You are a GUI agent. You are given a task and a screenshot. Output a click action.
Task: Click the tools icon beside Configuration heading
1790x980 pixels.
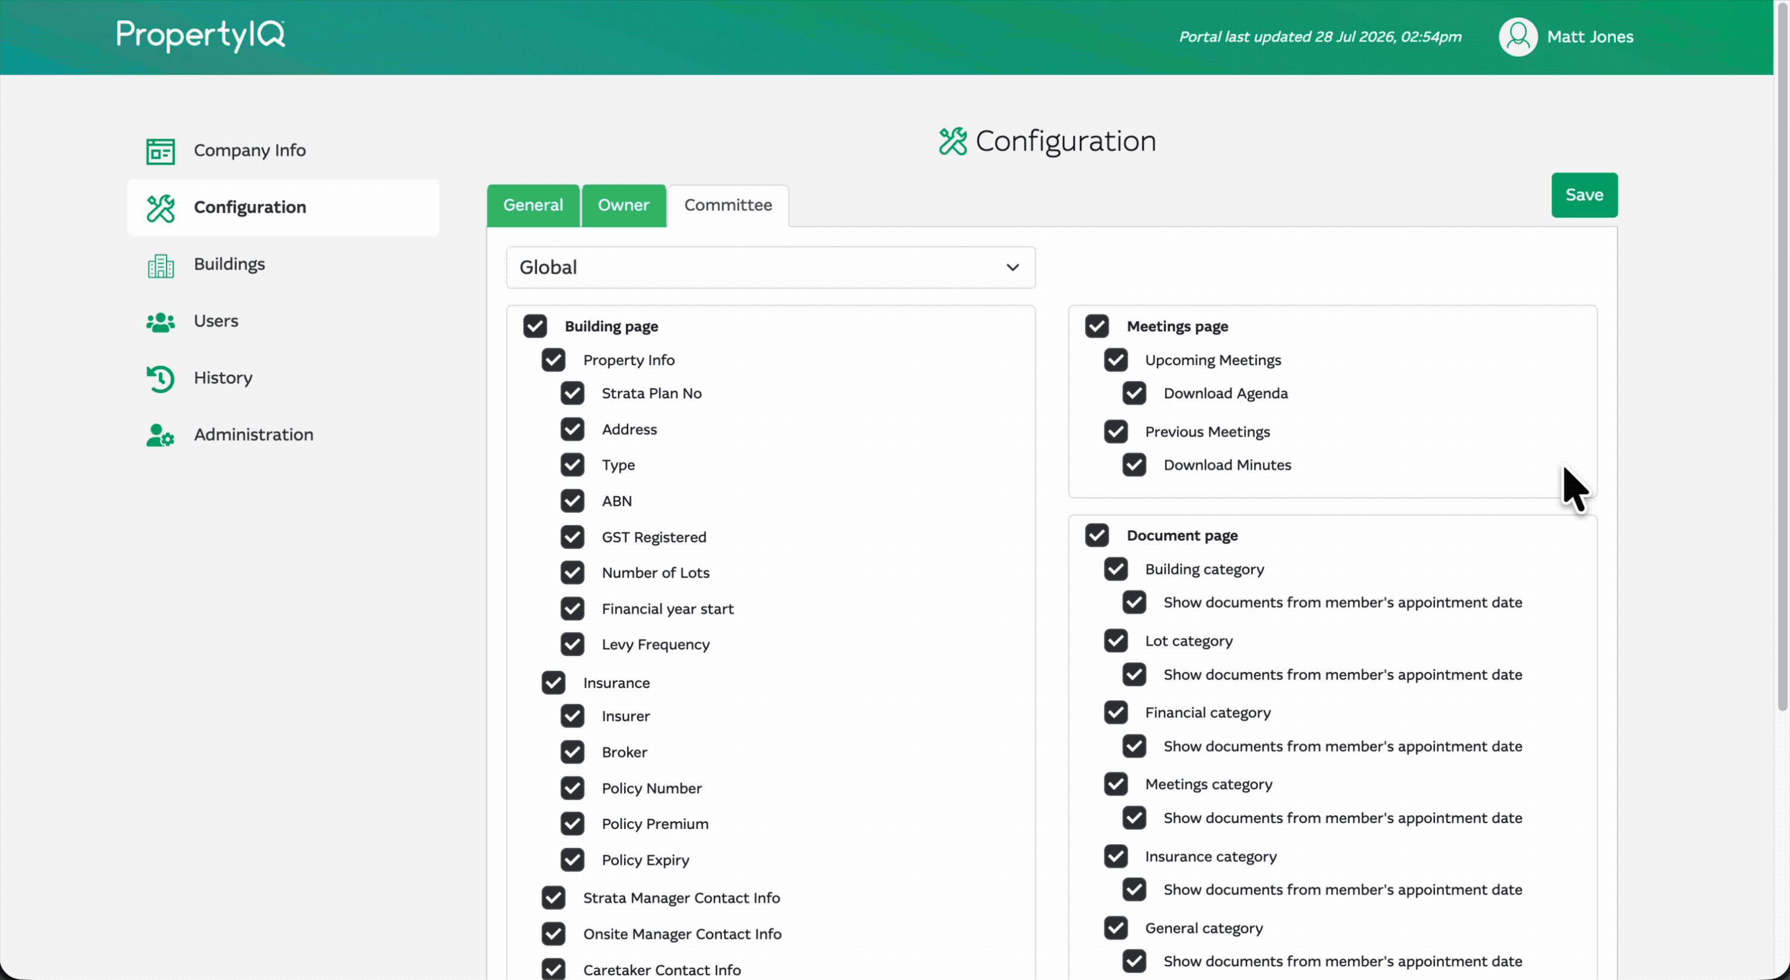tap(952, 142)
